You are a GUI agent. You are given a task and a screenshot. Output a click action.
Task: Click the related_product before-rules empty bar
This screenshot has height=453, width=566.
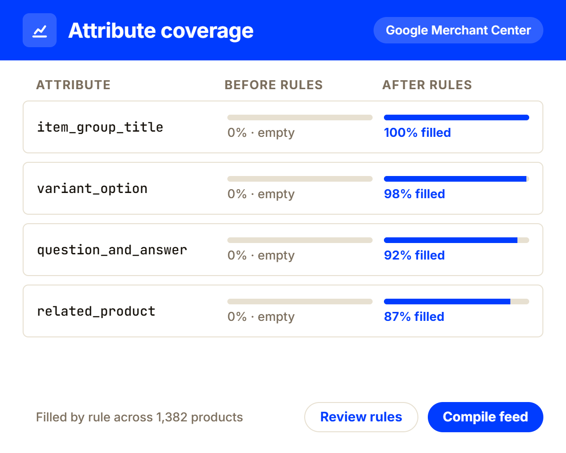point(300,302)
